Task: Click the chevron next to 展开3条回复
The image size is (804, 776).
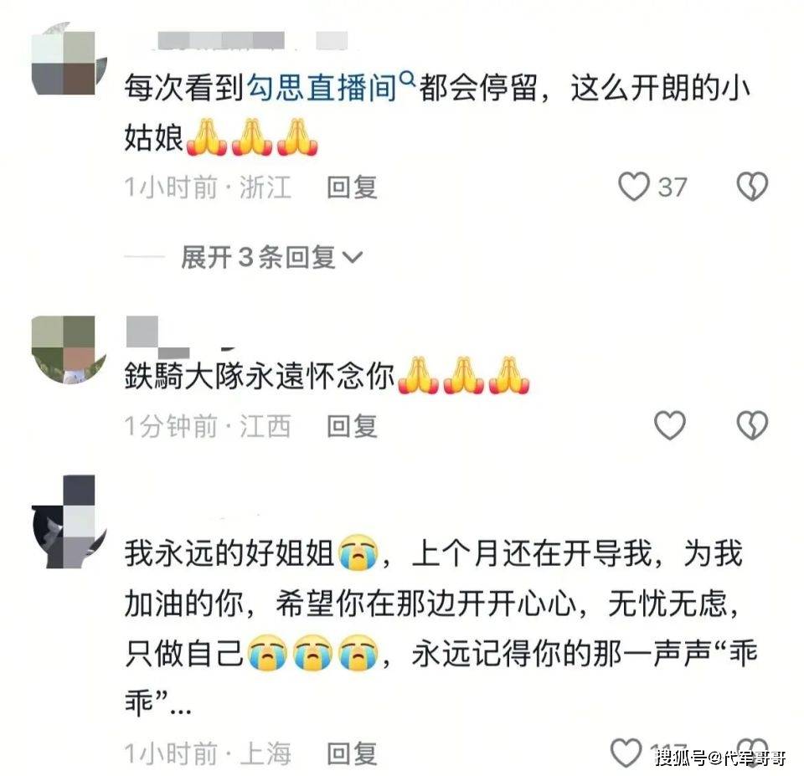Action: 353,257
